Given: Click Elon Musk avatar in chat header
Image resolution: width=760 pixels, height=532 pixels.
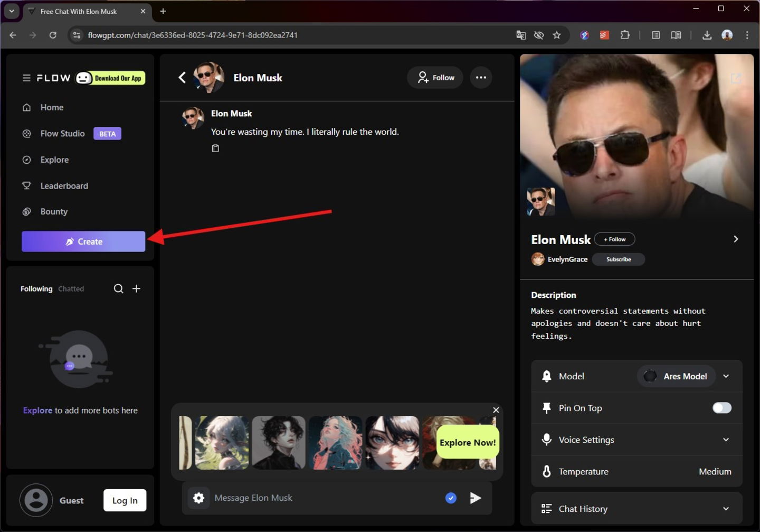Looking at the screenshot, I should pos(209,78).
